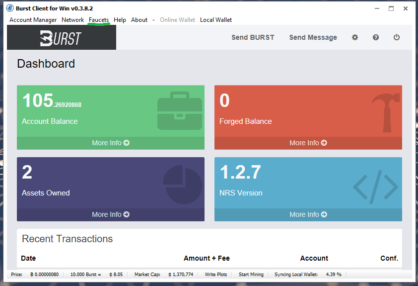Click the Amount + Fee column header
The width and height of the screenshot is (418, 286).
[207, 258]
